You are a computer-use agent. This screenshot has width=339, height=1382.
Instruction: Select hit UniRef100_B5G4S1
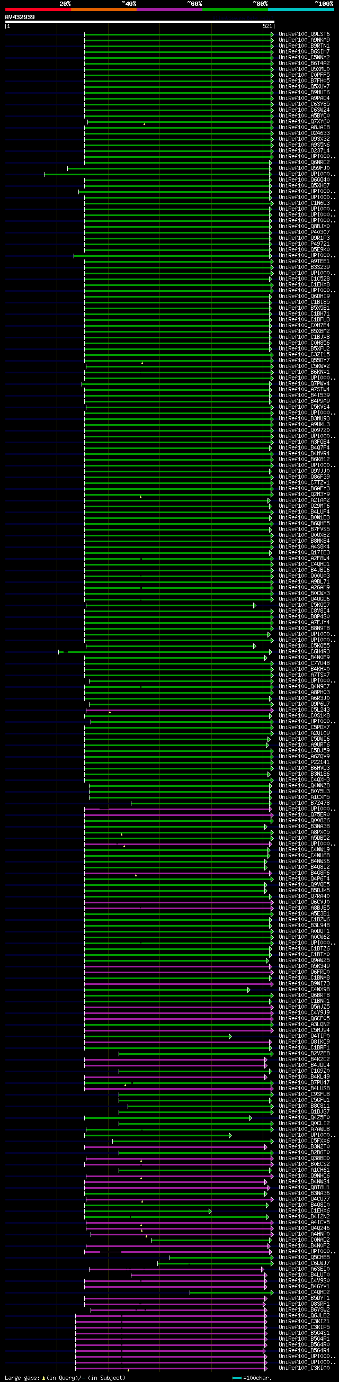(x=304, y=1333)
